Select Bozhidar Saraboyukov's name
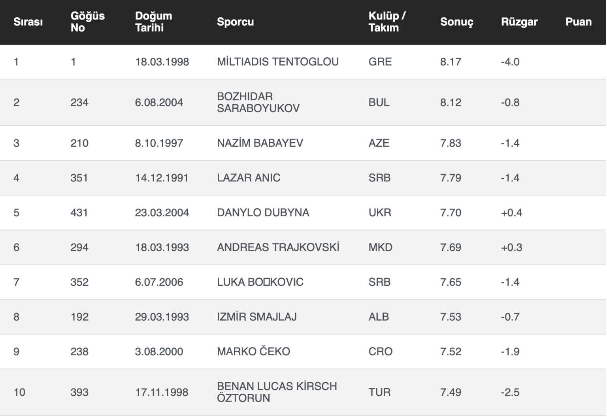Viewport: 607px width, 417px height. coord(258,102)
